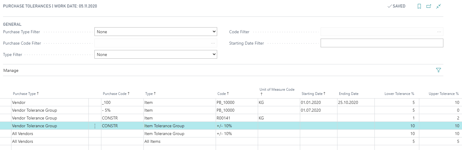Screen dimensions: 462x150
Task: Click +/- 10% code in highlighted row
Action: pyautogui.click(x=237, y=126)
